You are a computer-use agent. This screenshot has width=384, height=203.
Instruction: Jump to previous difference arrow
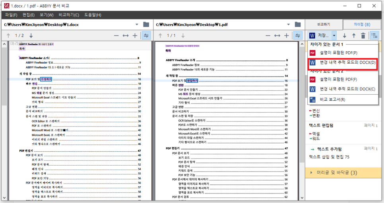click(354, 35)
